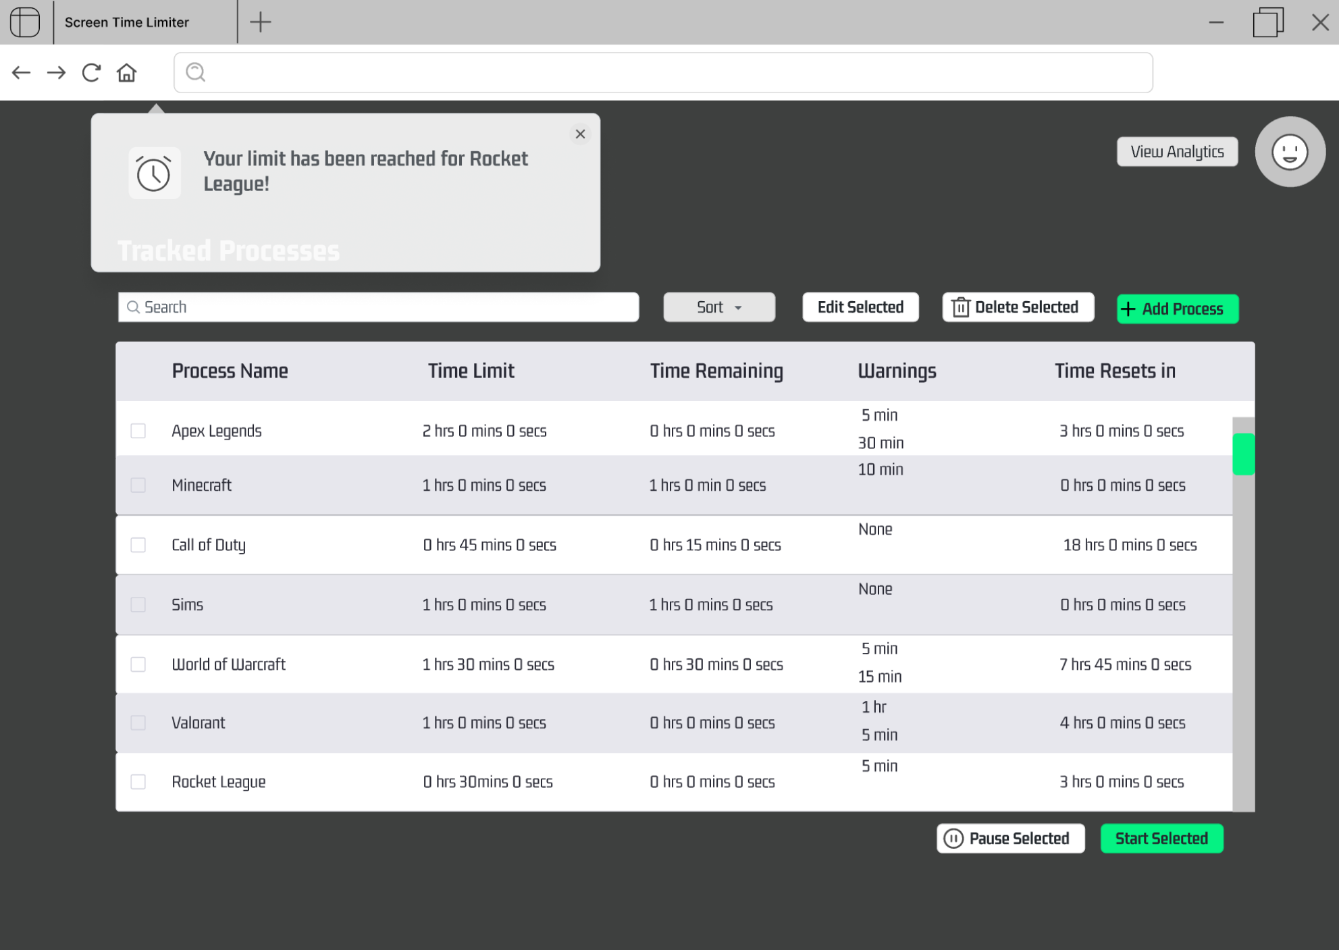Click the search icon in the address bar

point(195,72)
